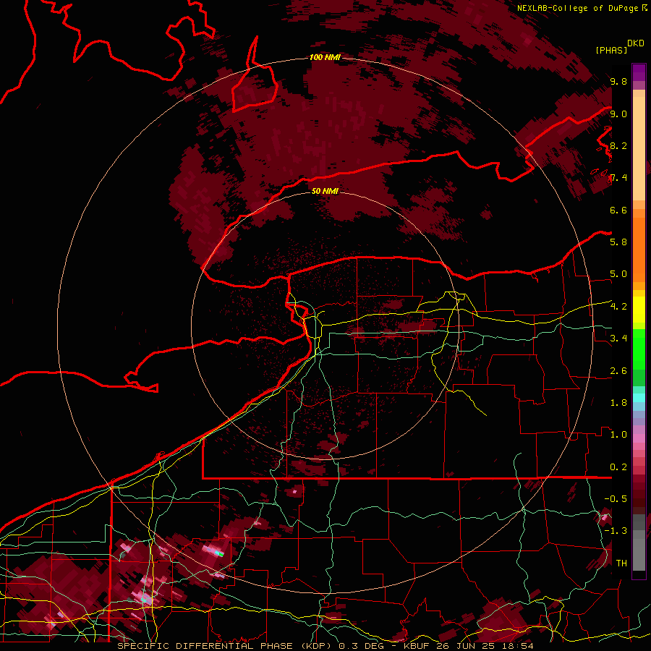Click the green segment of the color bar
Viewport: 651px width, 651px height.
pyautogui.click(x=639, y=351)
